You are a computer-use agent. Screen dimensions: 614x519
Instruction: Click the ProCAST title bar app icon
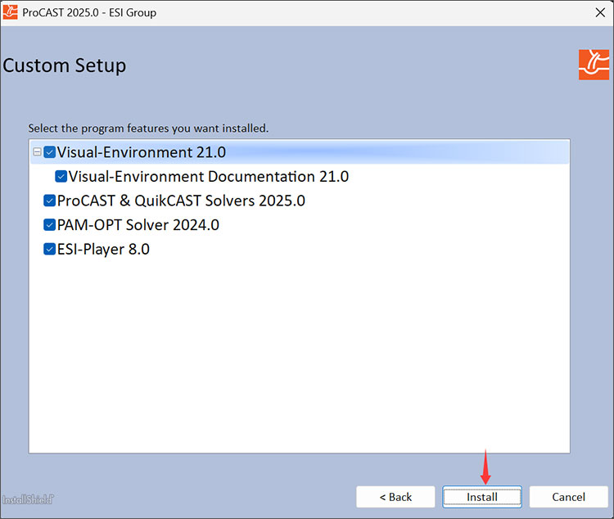(x=10, y=12)
